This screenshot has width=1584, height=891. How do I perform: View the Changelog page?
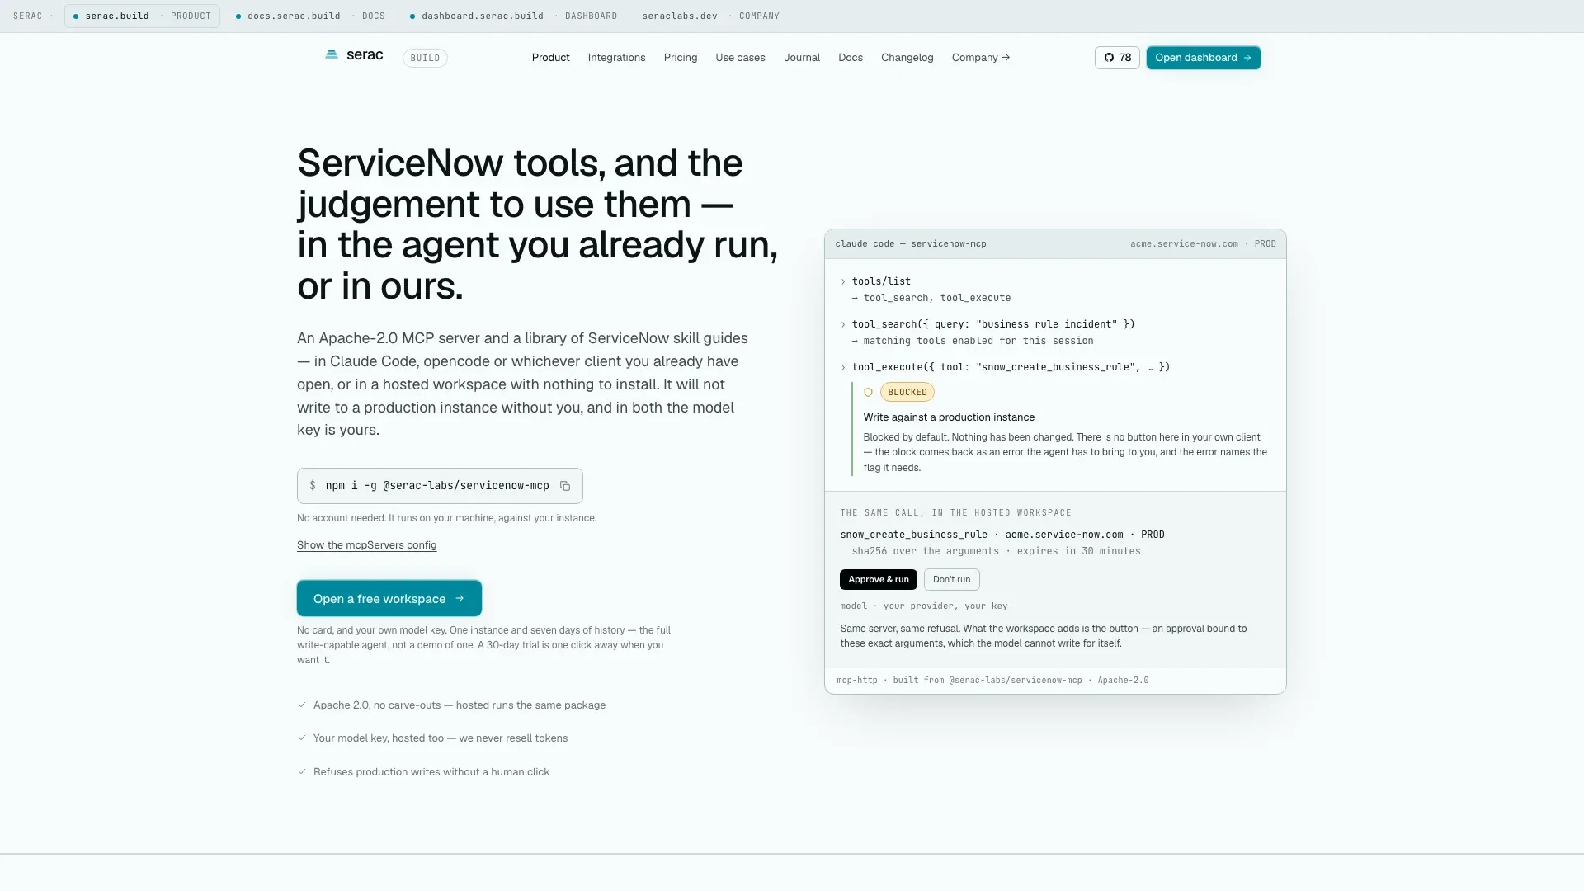(907, 58)
